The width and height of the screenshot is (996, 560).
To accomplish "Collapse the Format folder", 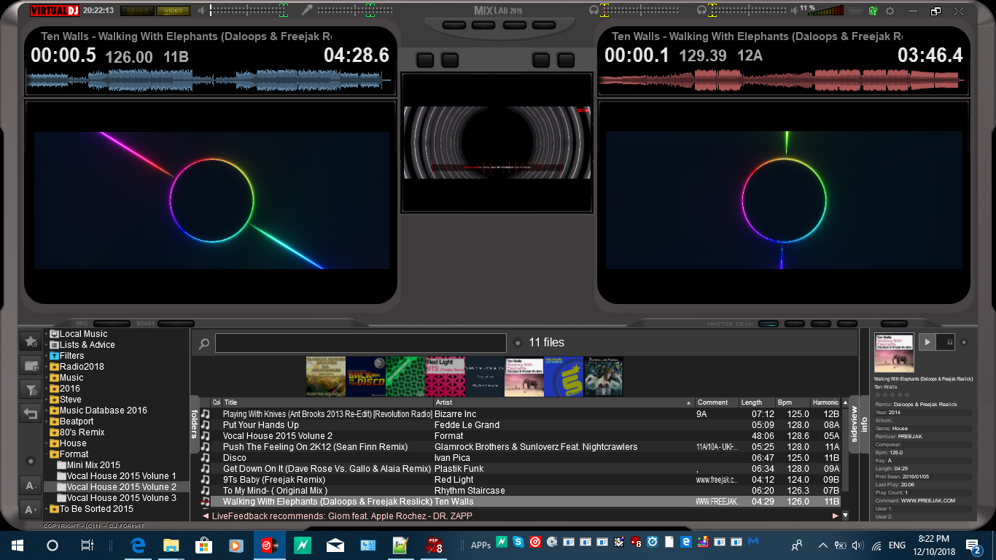I will 47,454.
